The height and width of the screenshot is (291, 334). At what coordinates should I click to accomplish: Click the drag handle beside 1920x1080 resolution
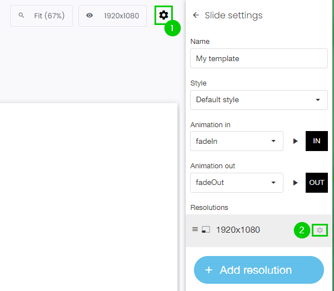coord(195,229)
